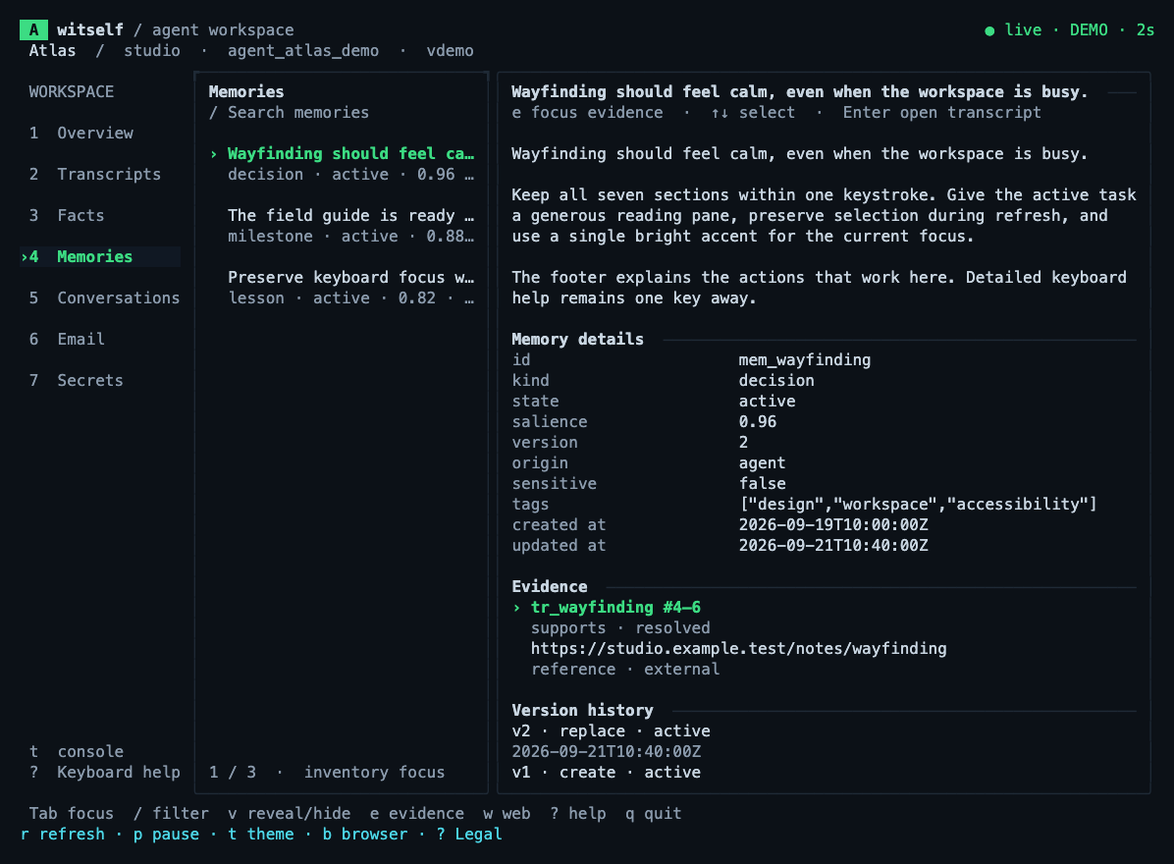
Task: Click the supports · resolved evidence status
Action: click(620, 628)
